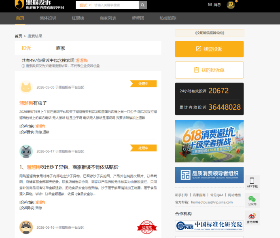Click the 品质消费领导者组织 logo banner
This screenshot has width=280, height=238.
coord(209,175)
